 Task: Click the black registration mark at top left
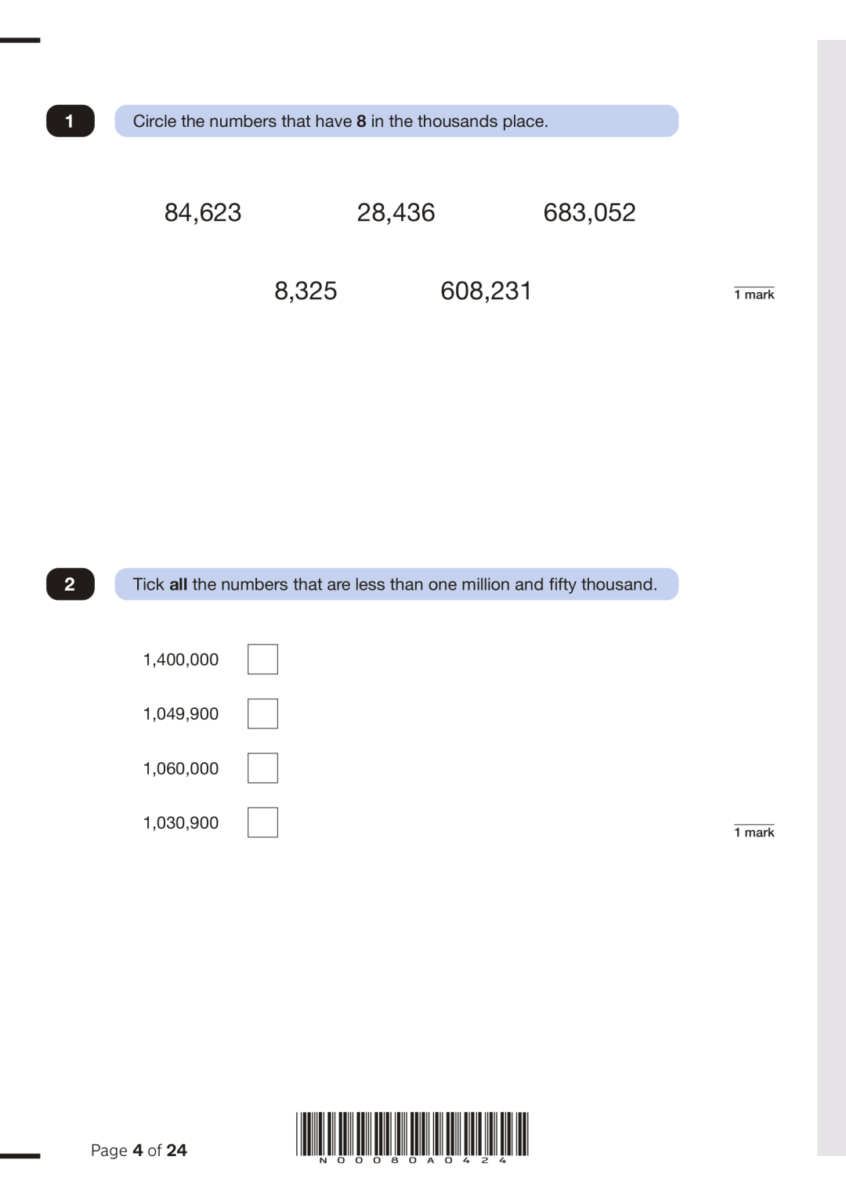[x=20, y=40]
